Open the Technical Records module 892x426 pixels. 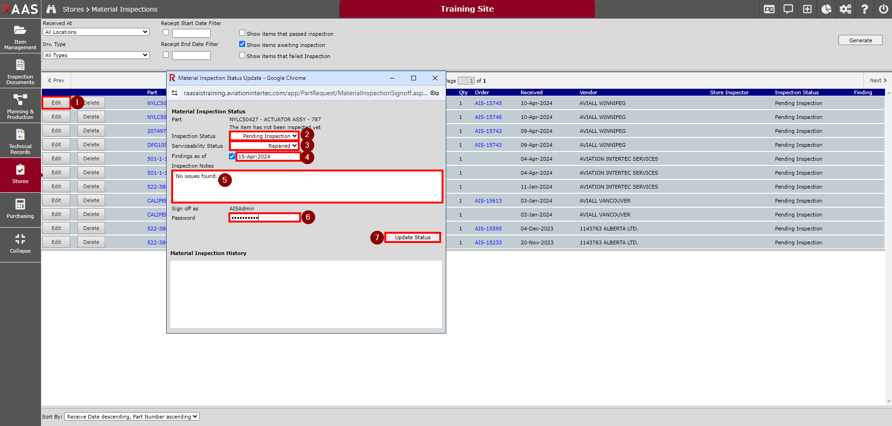coord(20,141)
